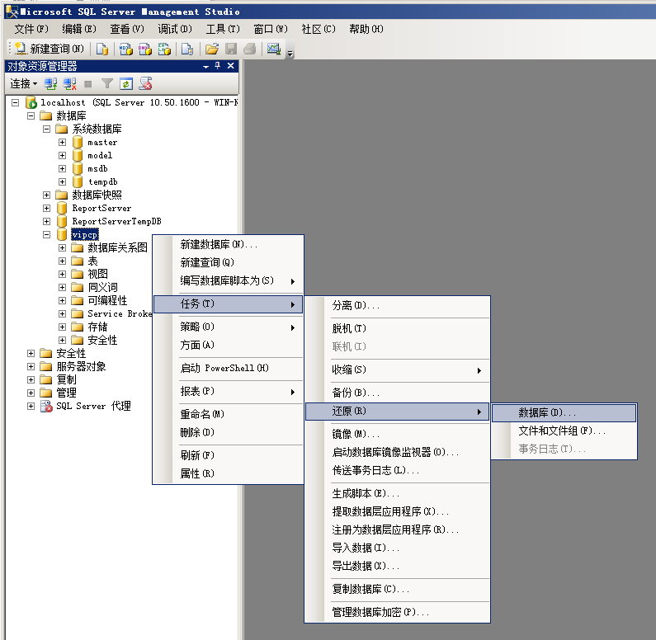Image resolution: width=656 pixels, height=640 pixels.
Task: Select the localhost server icon
Action: click(31, 102)
